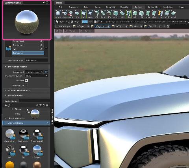Screen dimensions: 189x168
Task: Expand the Alias Shader Library tree item
Action: click(5, 118)
